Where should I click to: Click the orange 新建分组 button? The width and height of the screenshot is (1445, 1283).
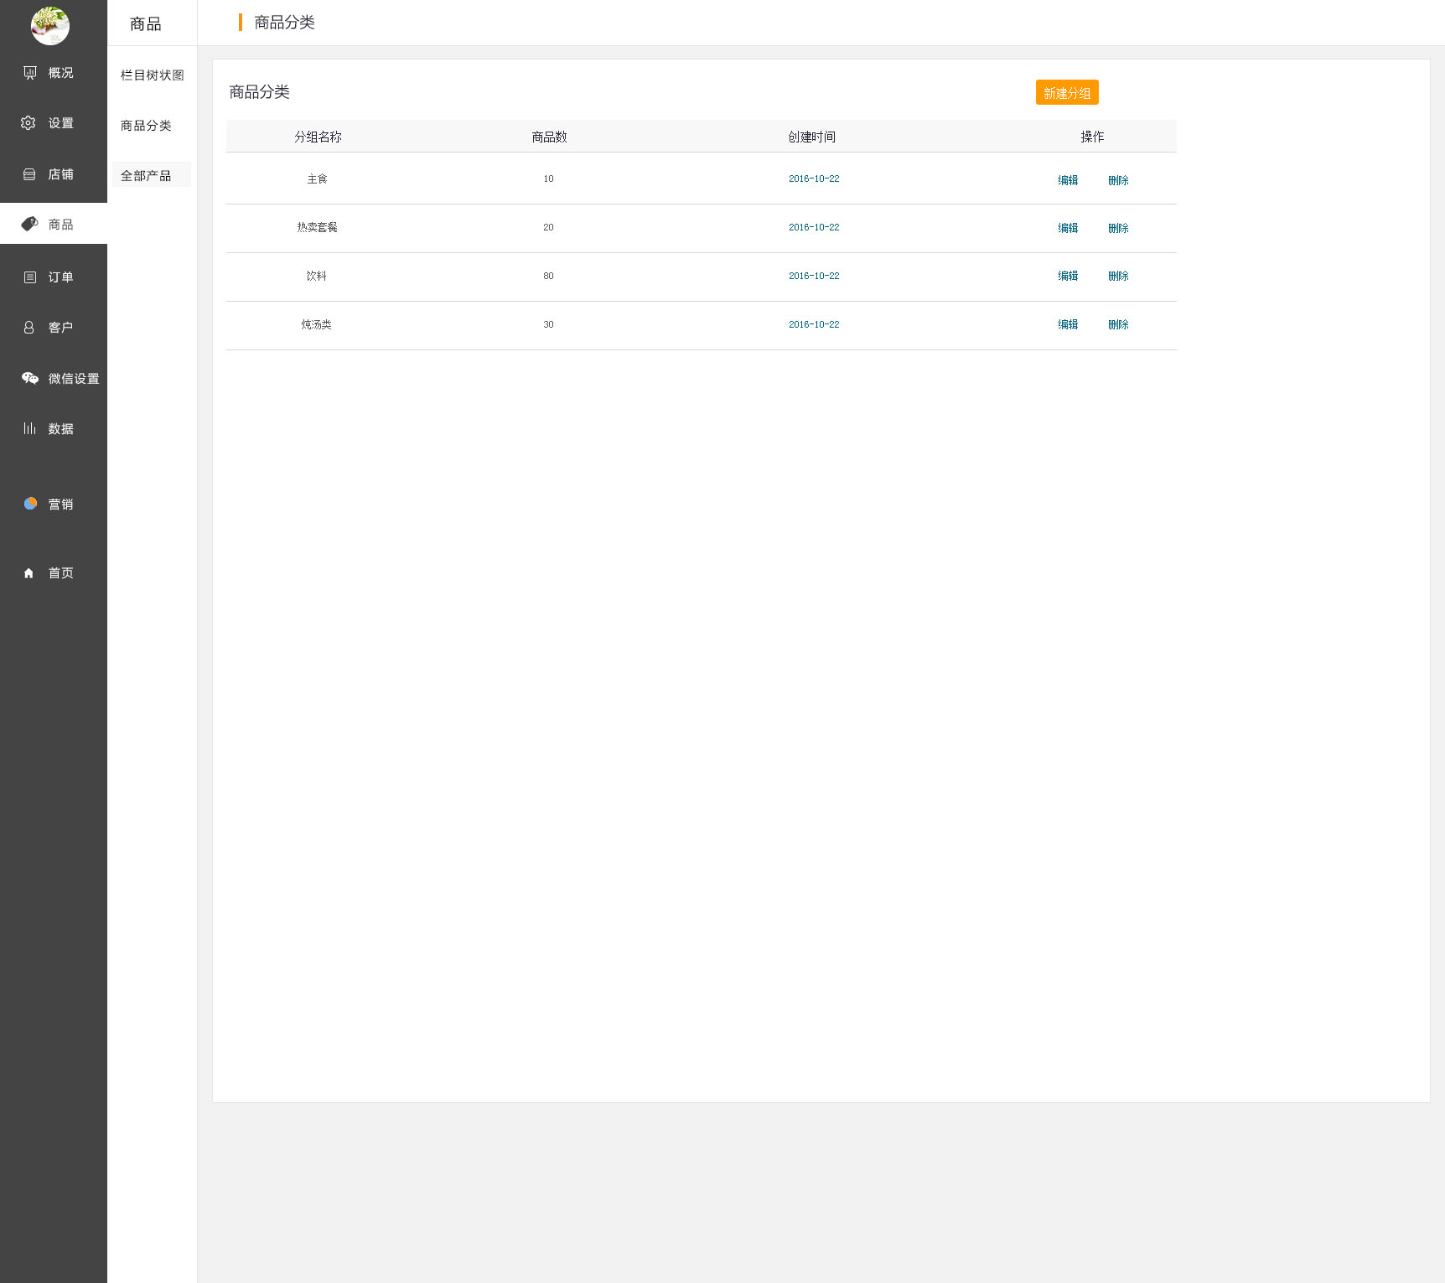click(1066, 93)
